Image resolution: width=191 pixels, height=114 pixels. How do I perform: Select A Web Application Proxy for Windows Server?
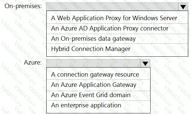[117, 18]
